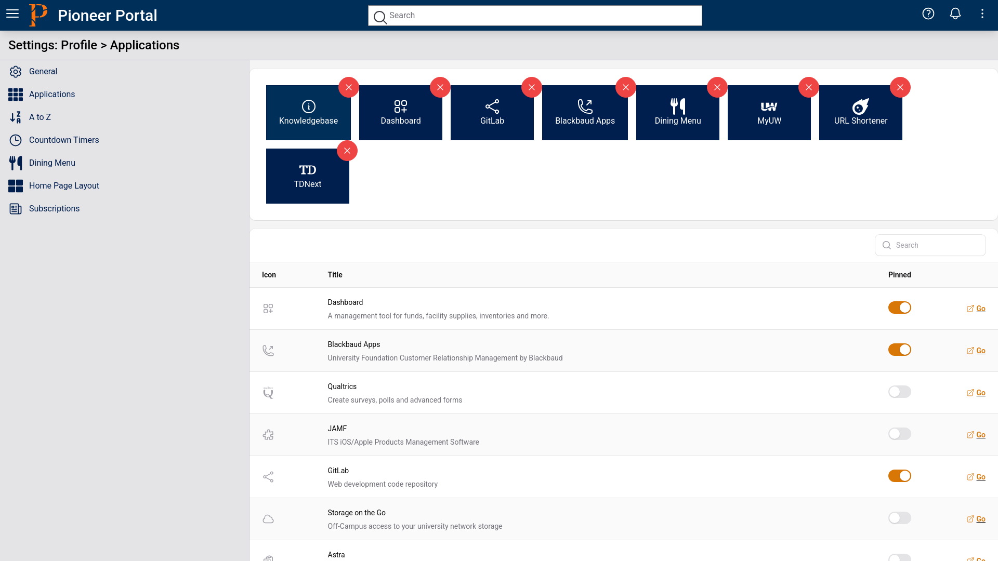998x561 pixels.
Task: Click Dashboard icon in table row
Action: pos(268,309)
